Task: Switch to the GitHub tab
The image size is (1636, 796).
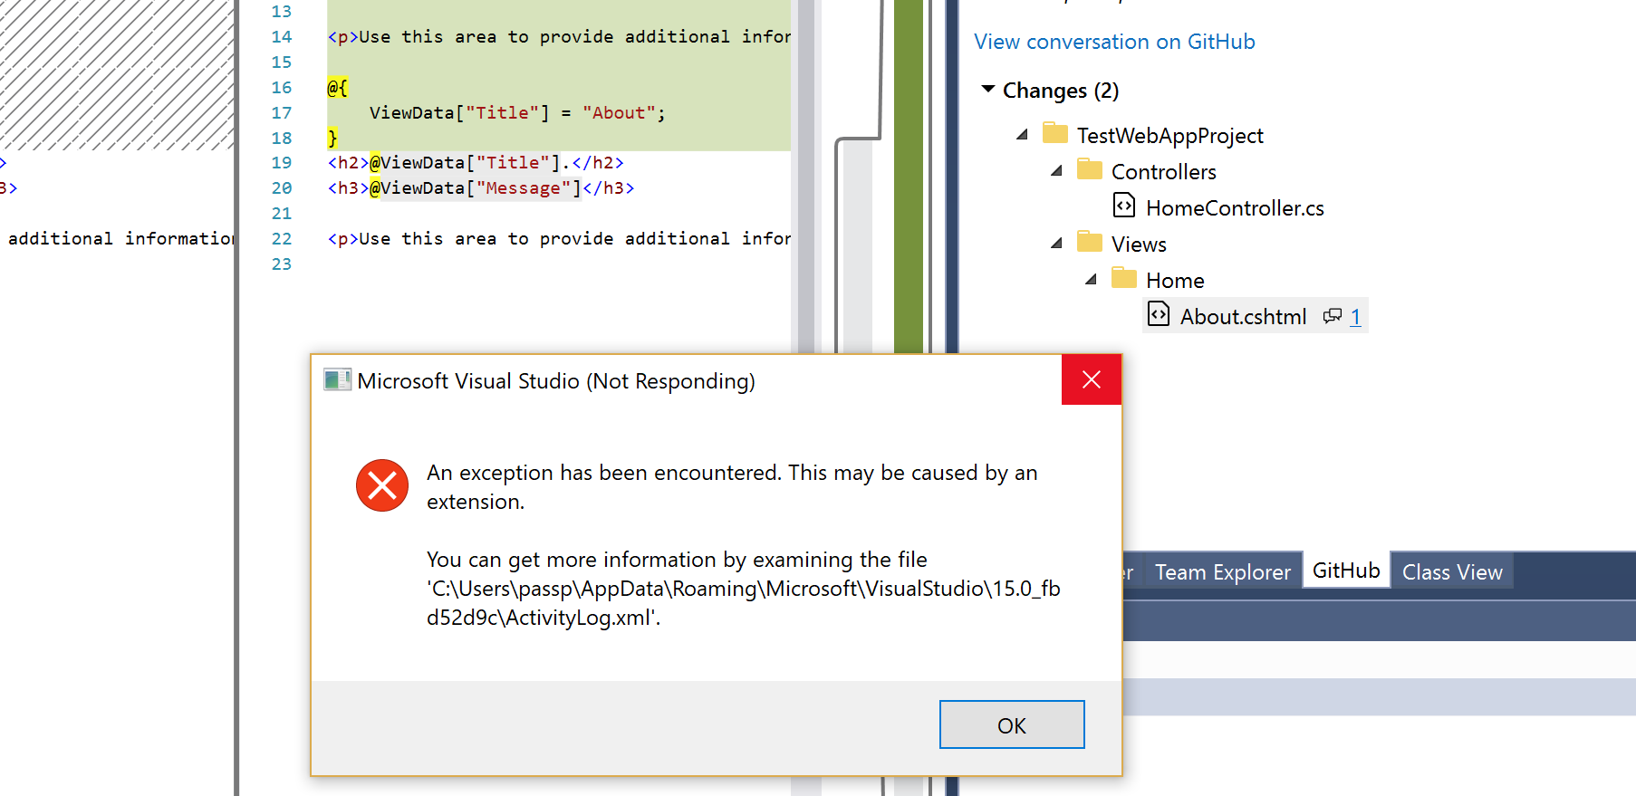Action: tap(1346, 571)
